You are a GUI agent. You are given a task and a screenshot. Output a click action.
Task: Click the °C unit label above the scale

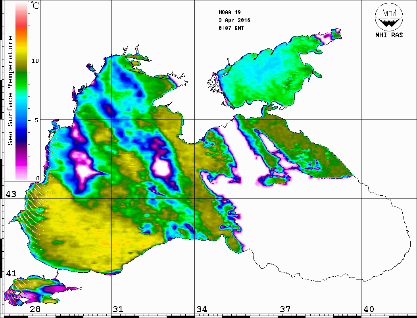pyautogui.click(x=35, y=5)
